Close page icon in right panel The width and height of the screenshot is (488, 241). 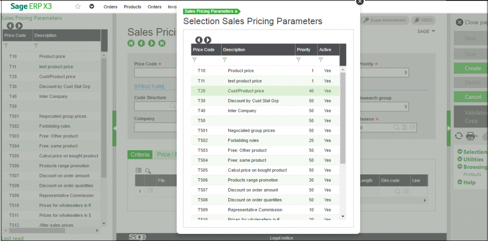click(x=459, y=22)
